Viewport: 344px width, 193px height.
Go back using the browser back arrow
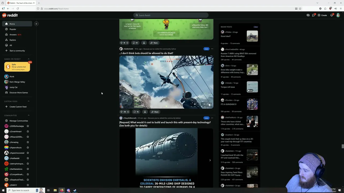[x=8, y=9]
